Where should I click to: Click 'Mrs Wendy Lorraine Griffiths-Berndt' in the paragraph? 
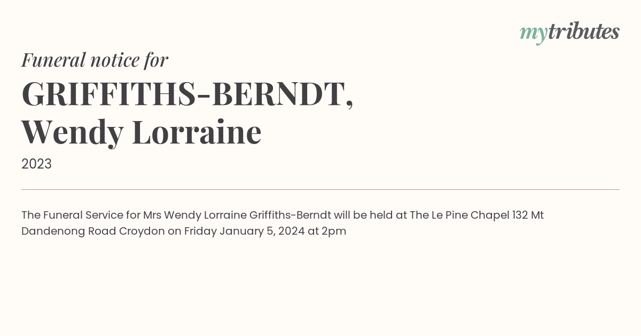point(237,215)
